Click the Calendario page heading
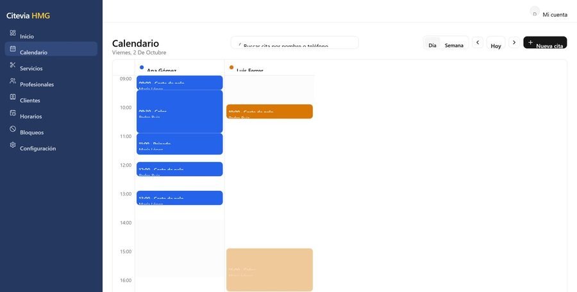The width and height of the screenshot is (577, 292). tap(135, 44)
